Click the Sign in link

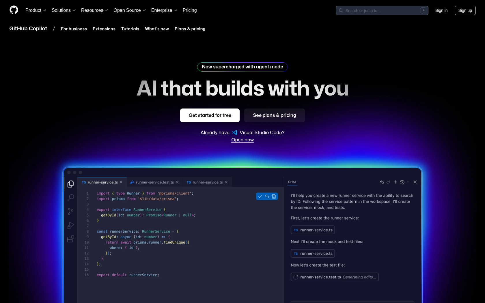[x=441, y=10]
